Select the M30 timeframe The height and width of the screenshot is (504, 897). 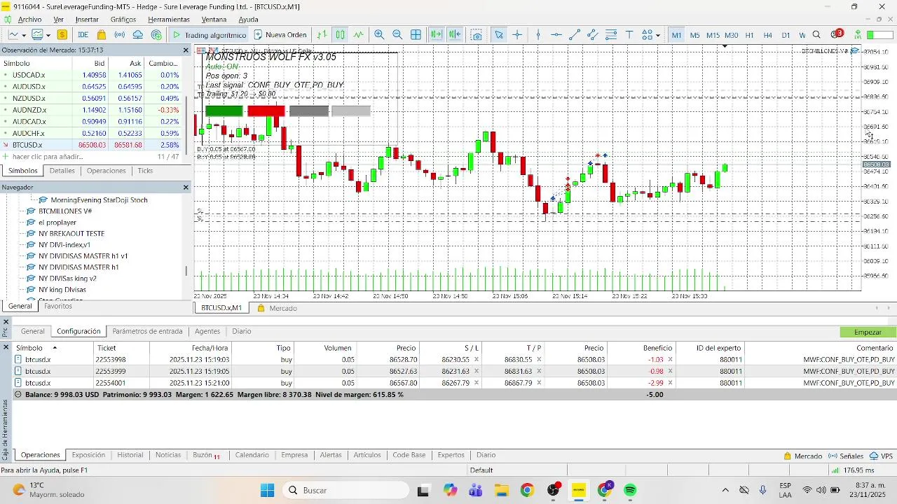point(731,34)
